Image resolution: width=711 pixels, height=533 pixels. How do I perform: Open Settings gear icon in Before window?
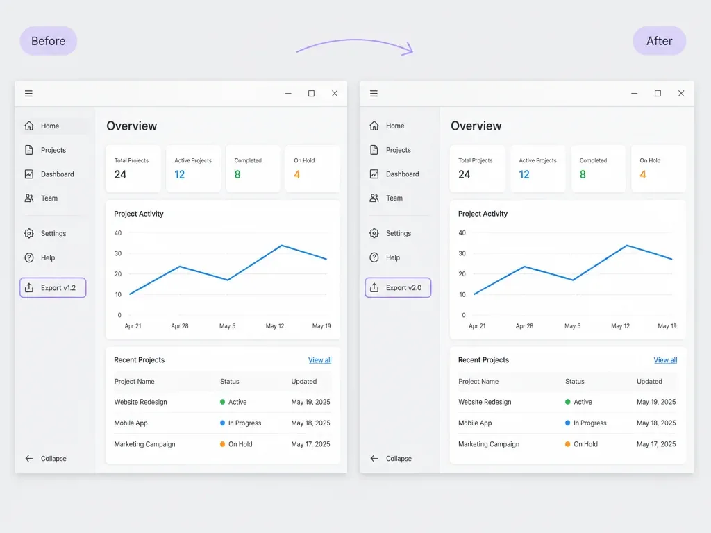tap(29, 233)
